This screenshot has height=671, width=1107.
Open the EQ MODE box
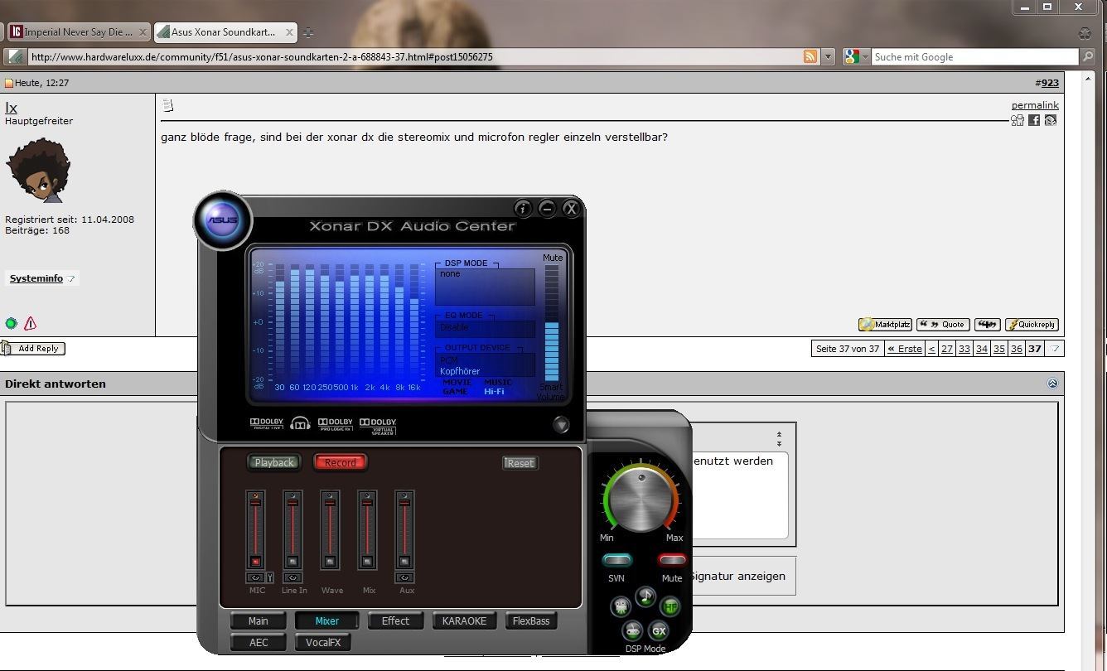[x=485, y=328]
